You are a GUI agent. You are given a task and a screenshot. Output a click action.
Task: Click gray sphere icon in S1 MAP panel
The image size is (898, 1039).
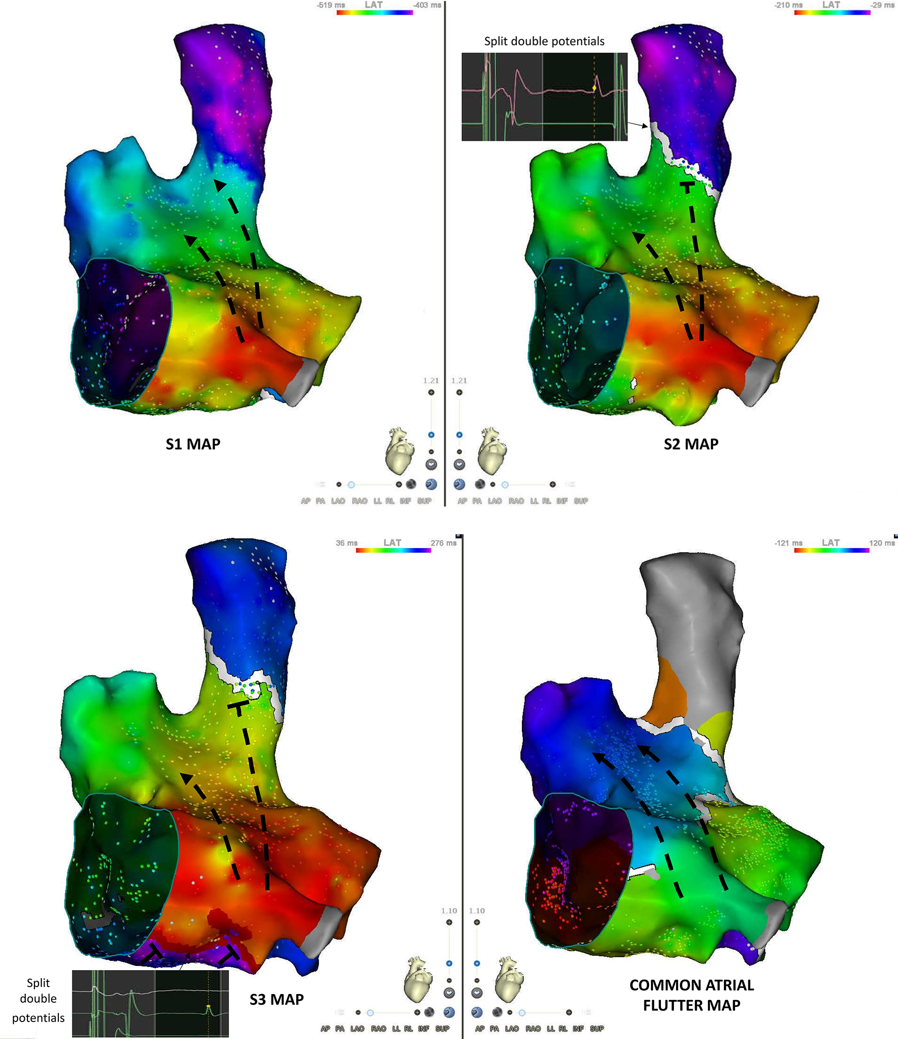(x=411, y=485)
